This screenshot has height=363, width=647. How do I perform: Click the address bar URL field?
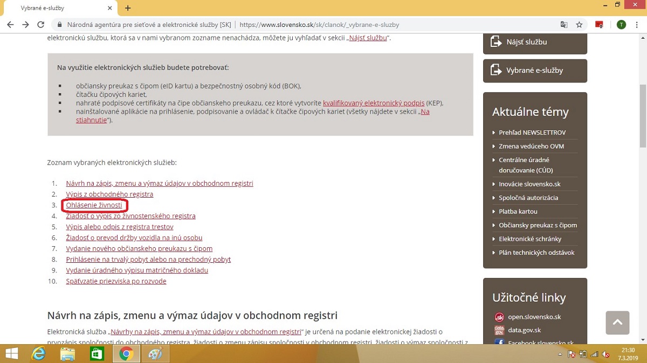[318, 25]
